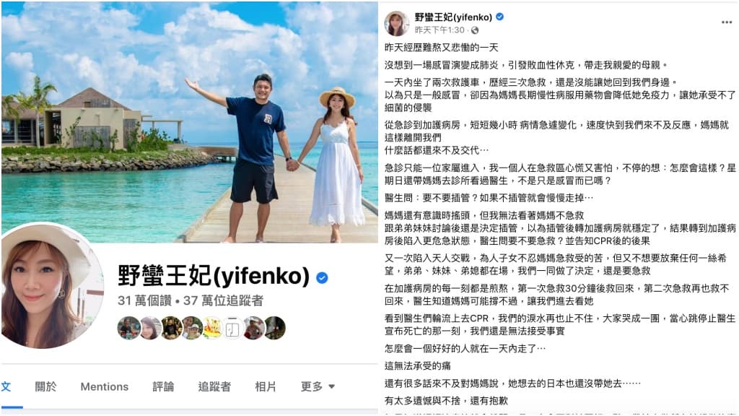
Task: Open the 追蹤者 tab
Action: [x=214, y=387]
